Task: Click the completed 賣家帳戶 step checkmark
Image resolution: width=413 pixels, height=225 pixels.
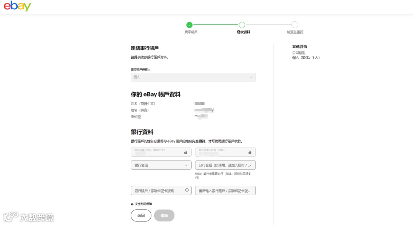Action: pos(189,25)
